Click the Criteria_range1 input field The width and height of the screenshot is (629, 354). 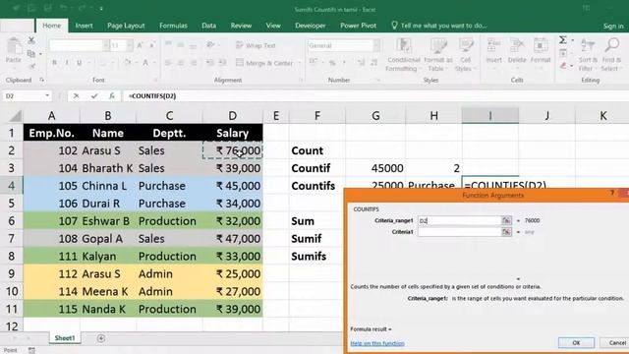click(459, 220)
